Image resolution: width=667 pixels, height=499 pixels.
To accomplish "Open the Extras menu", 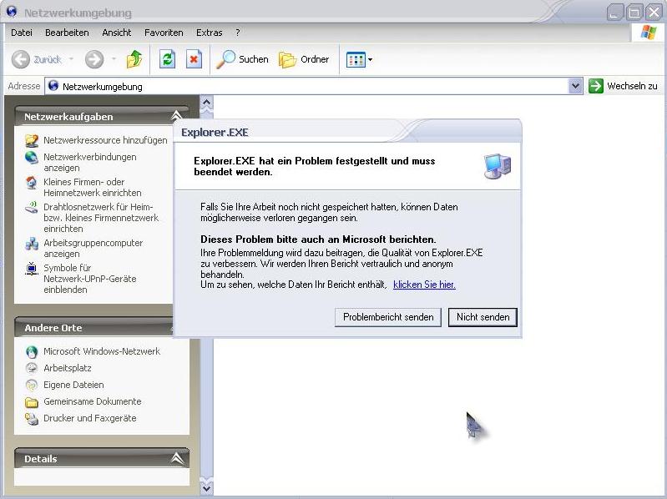I will tap(210, 33).
